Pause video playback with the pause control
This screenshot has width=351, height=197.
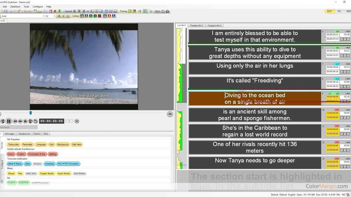point(9,121)
